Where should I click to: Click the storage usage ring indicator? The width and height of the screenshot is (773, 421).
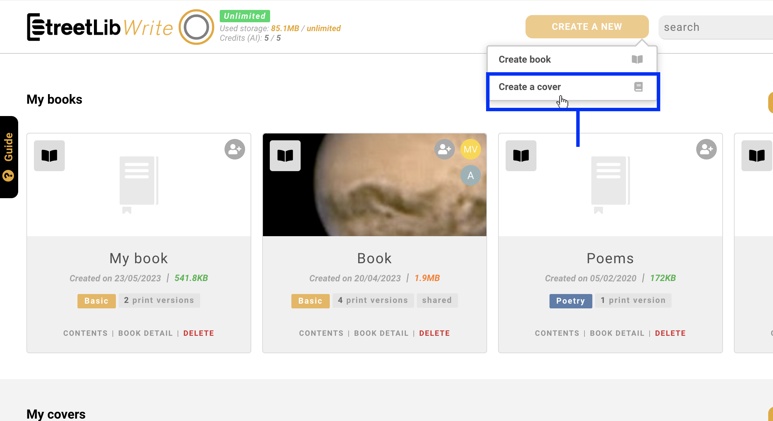pyautogui.click(x=196, y=26)
